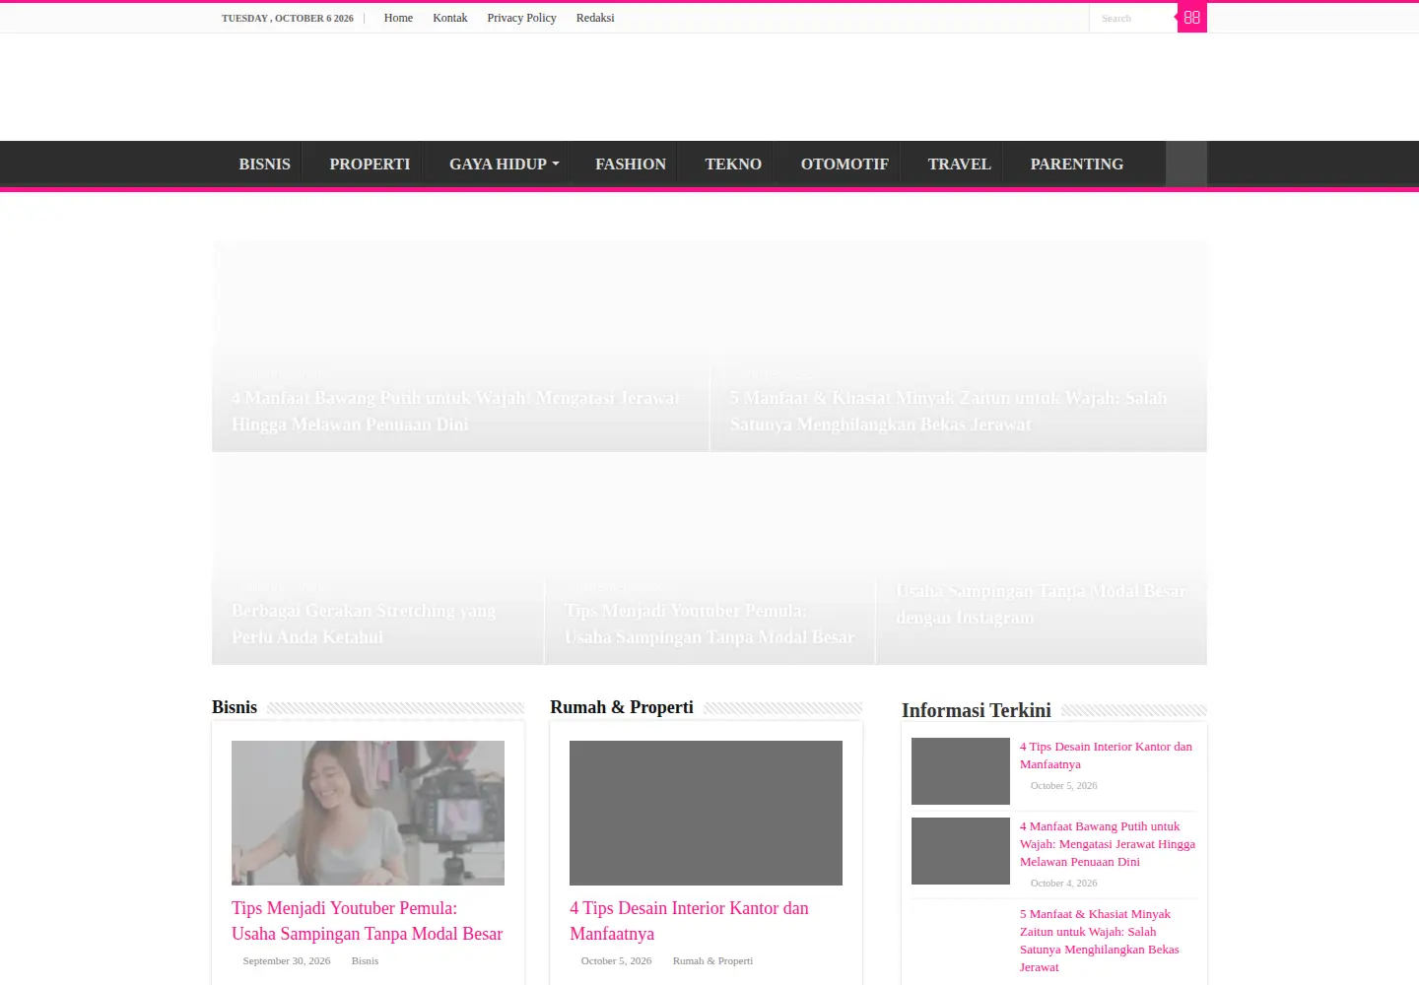Click the Bisnis section heading
The height and width of the screenshot is (985, 1419).
click(x=235, y=707)
